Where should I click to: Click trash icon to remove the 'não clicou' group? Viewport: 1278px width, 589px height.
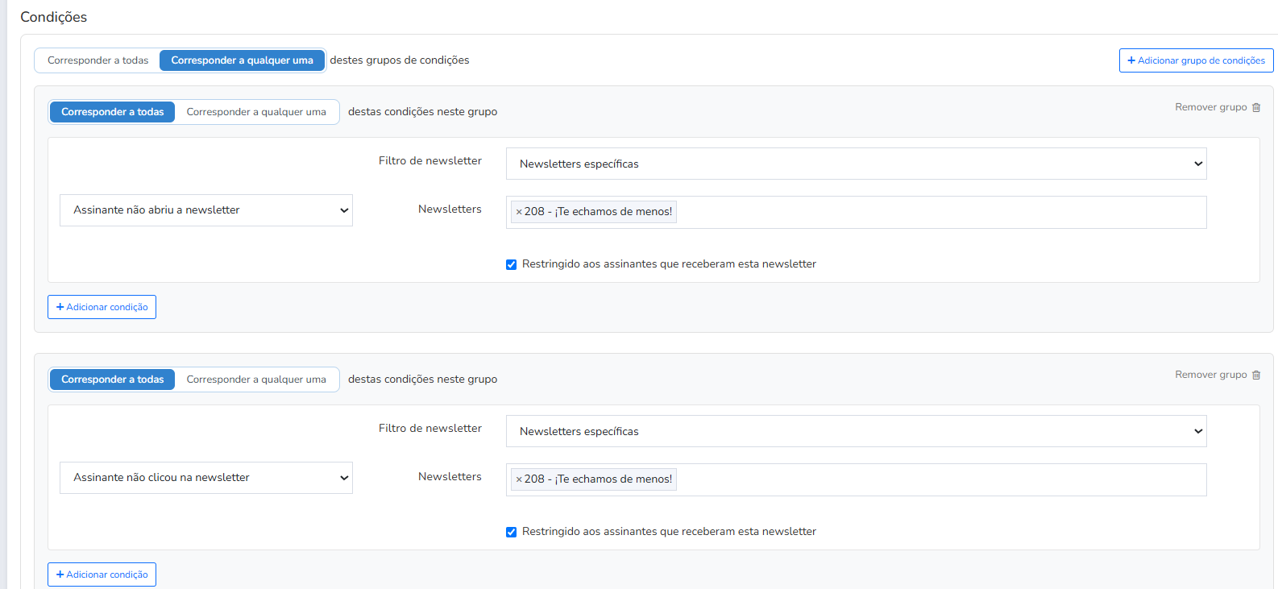(1256, 375)
